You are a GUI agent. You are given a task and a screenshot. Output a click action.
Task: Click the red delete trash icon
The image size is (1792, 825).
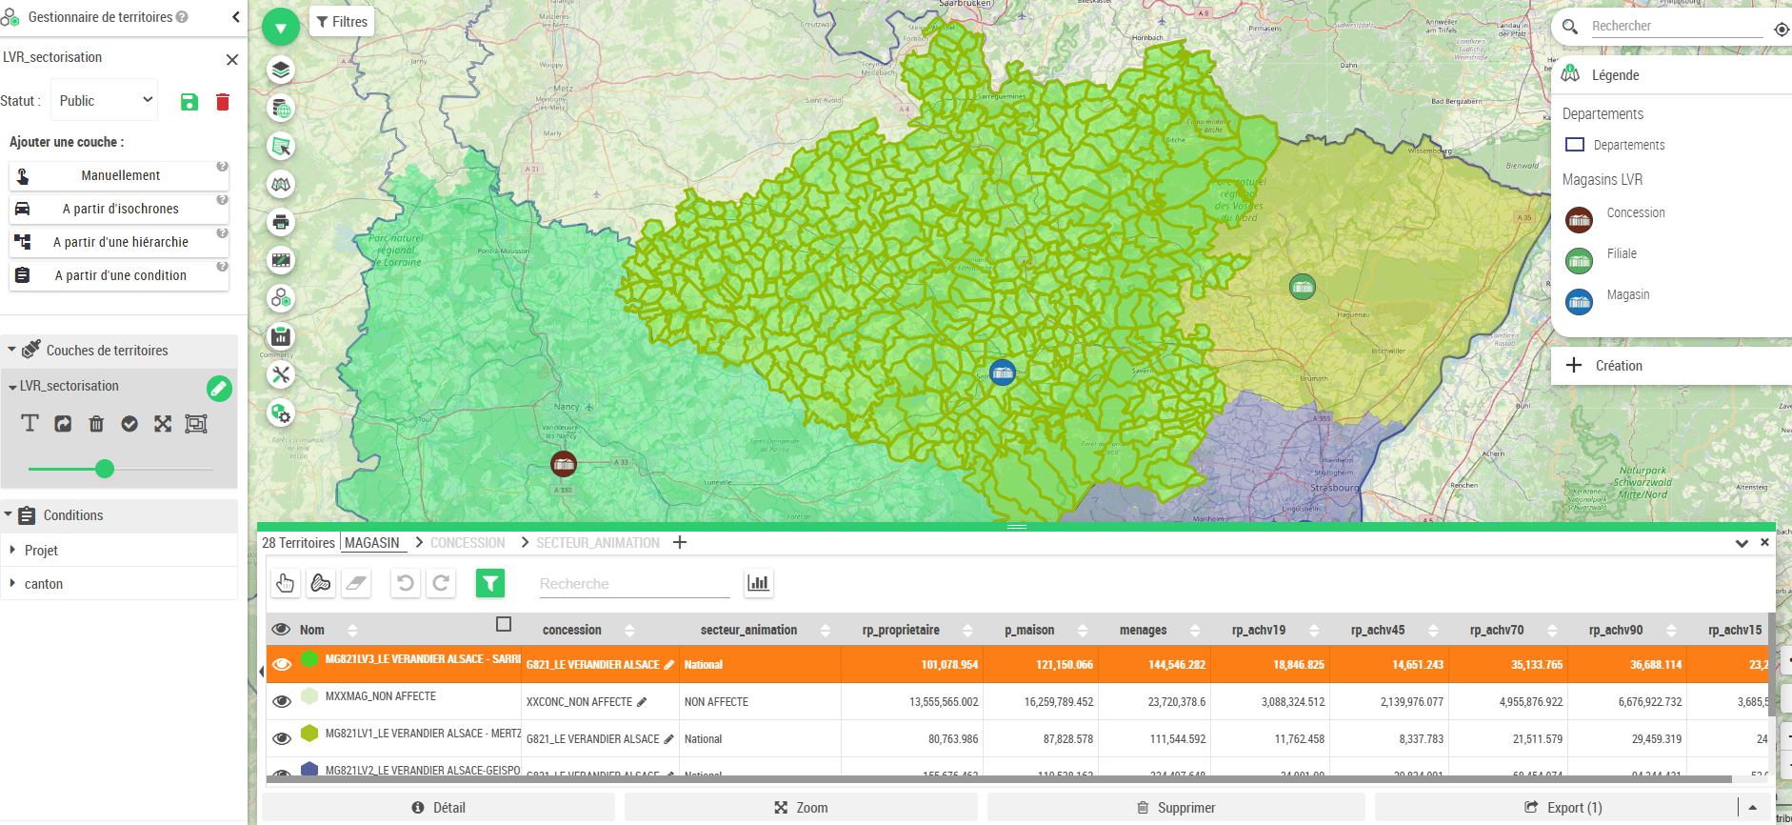[x=223, y=102]
